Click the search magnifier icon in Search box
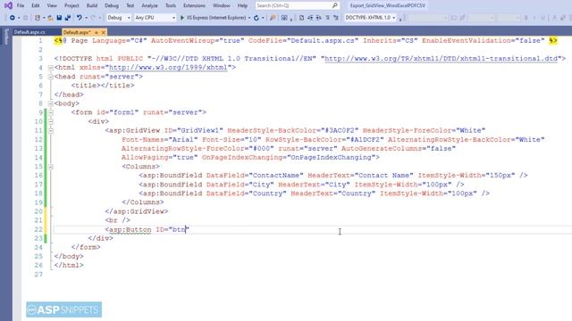This screenshot has height=321, width=572. click(335, 5)
